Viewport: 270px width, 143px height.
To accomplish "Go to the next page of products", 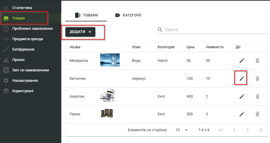I will pos(247,130).
